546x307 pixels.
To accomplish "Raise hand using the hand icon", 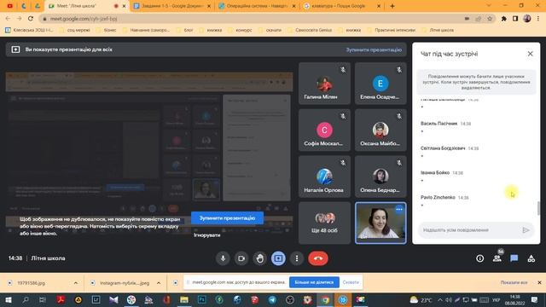I will tap(259, 258).
